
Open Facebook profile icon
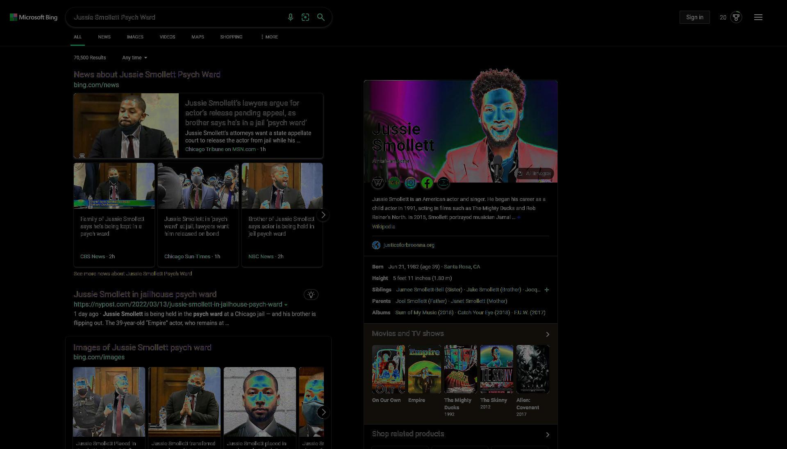(x=427, y=183)
